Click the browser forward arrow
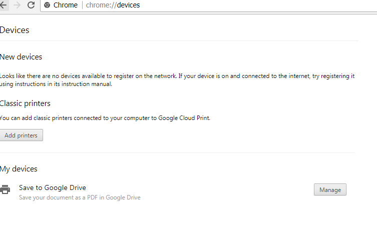 (x=17, y=5)
